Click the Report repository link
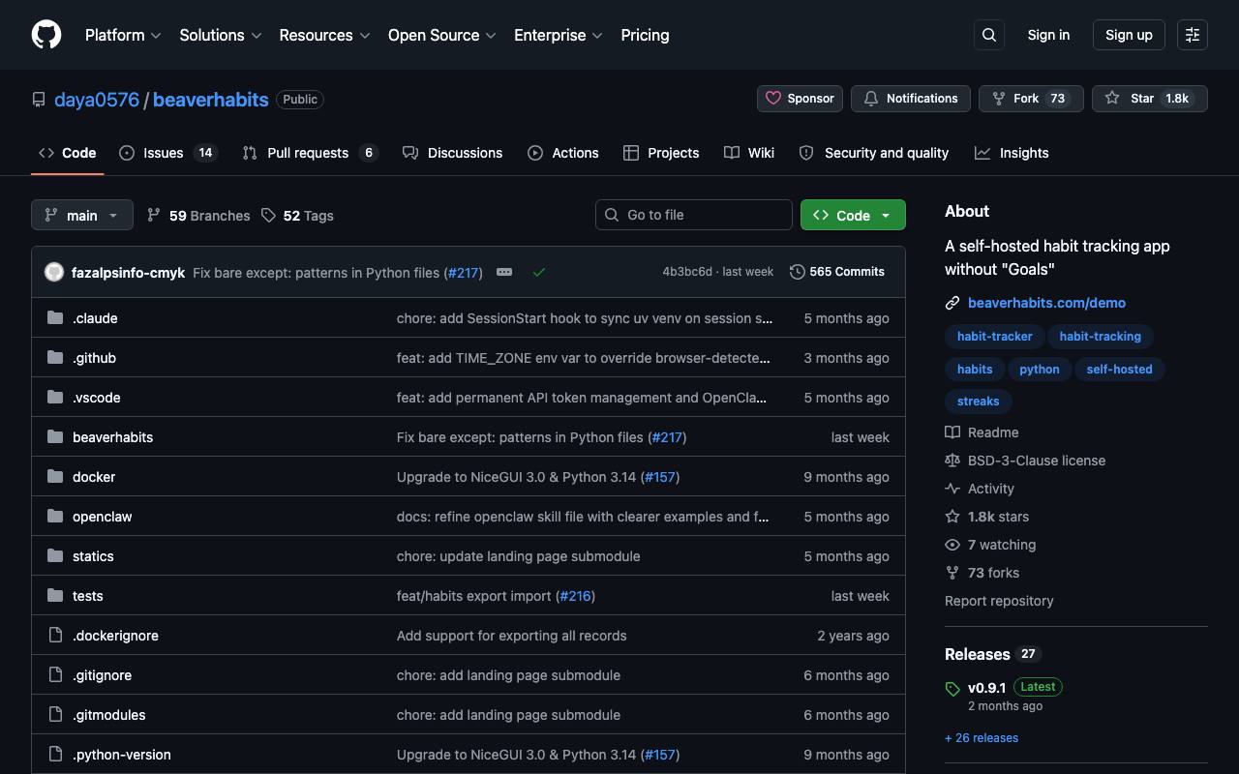Image resolution: width=1239 pixels, height=774 pixels. click(999, 601)
